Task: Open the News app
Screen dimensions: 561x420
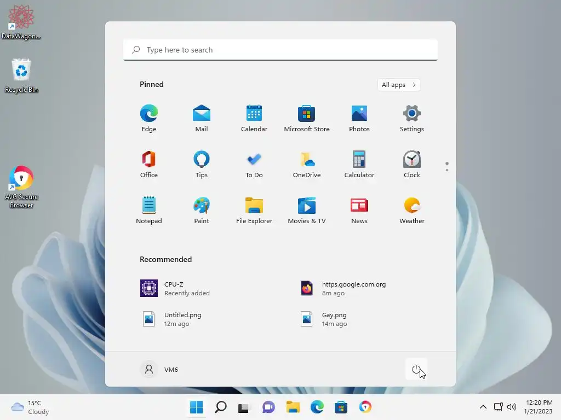Action: click(359, 211)
